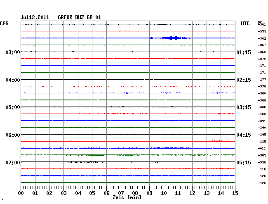Click the CES heading on the left edge
268x204 pixels.
(4, 24)
